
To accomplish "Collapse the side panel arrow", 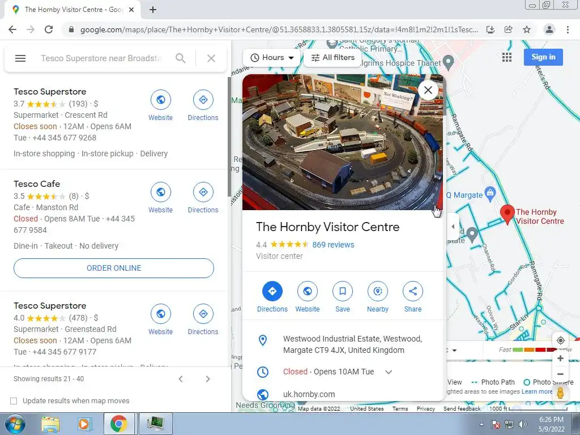I will pos(453,227).
